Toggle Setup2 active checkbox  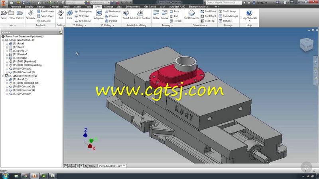(x=6, y=76)
